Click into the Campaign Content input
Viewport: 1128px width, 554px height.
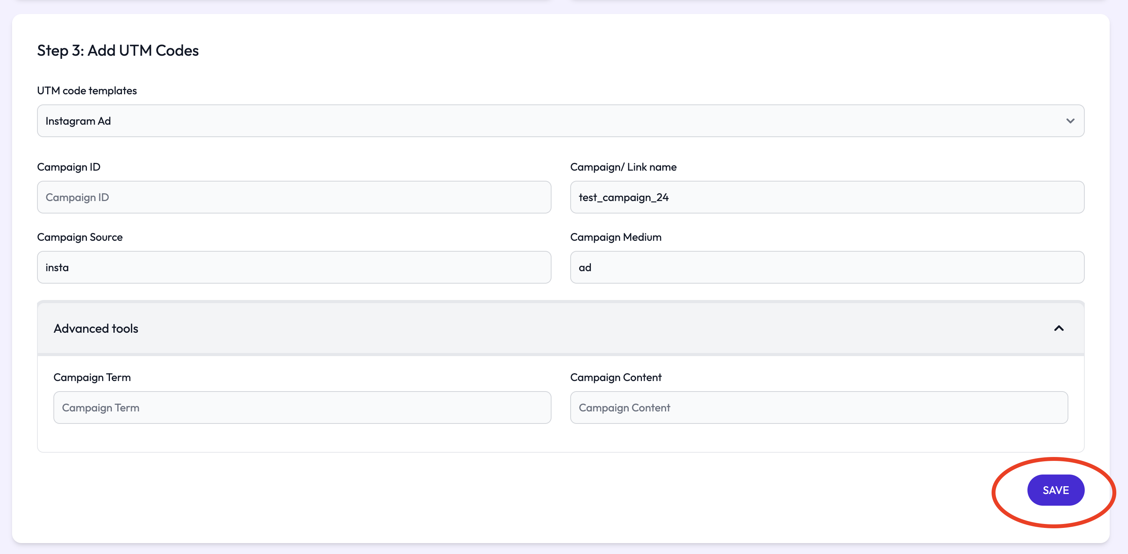819,408
